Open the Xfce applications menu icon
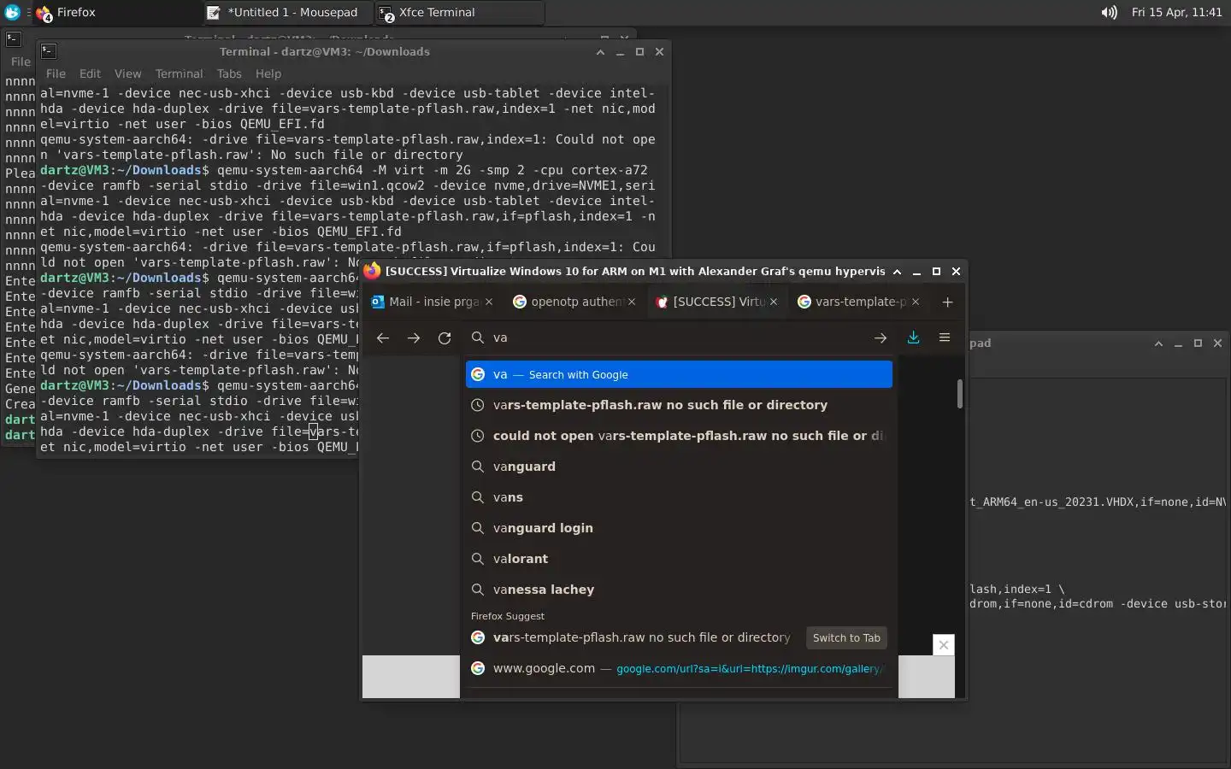Screen dimensions: 1231x769 point(12,12)
